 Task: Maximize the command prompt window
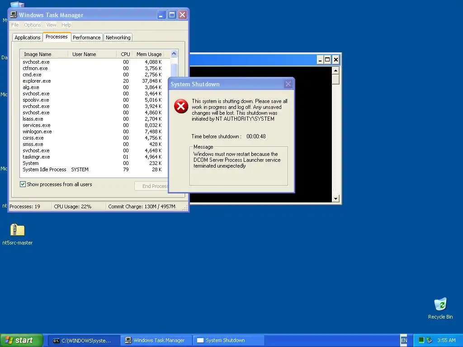click(327, 60)
